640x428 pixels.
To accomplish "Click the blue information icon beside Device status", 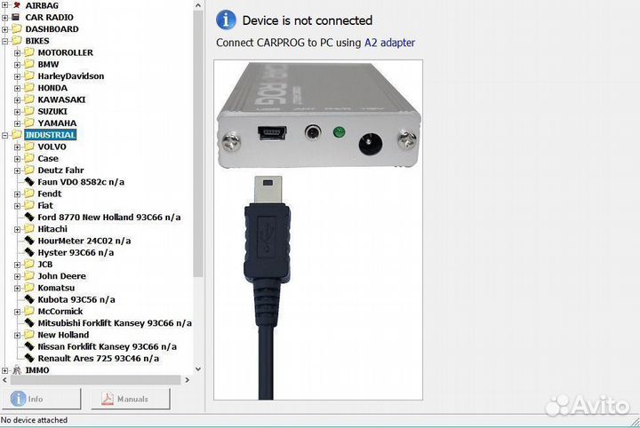I will tap(226, 20).
